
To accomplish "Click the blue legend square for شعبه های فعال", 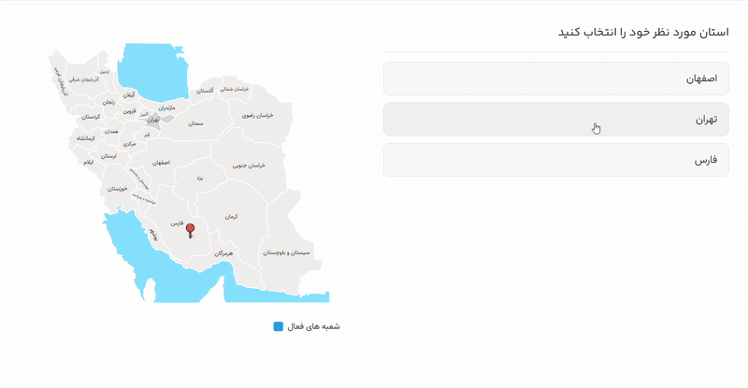I will pyautogui.click(x=278, y=327).
